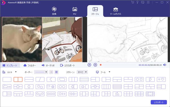
Task: Choose the double triangle arrows template
Action: pos(73,94)
